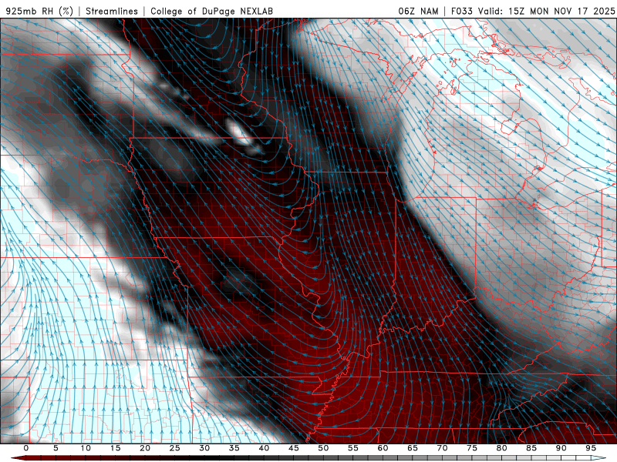Click the "40" label on the color scale
The width and height of the screenshot is (617, 462).
(264, 448)
